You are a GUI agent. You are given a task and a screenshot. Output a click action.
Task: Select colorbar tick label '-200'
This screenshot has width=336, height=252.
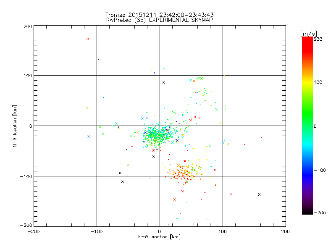click(x=320, y=213)
